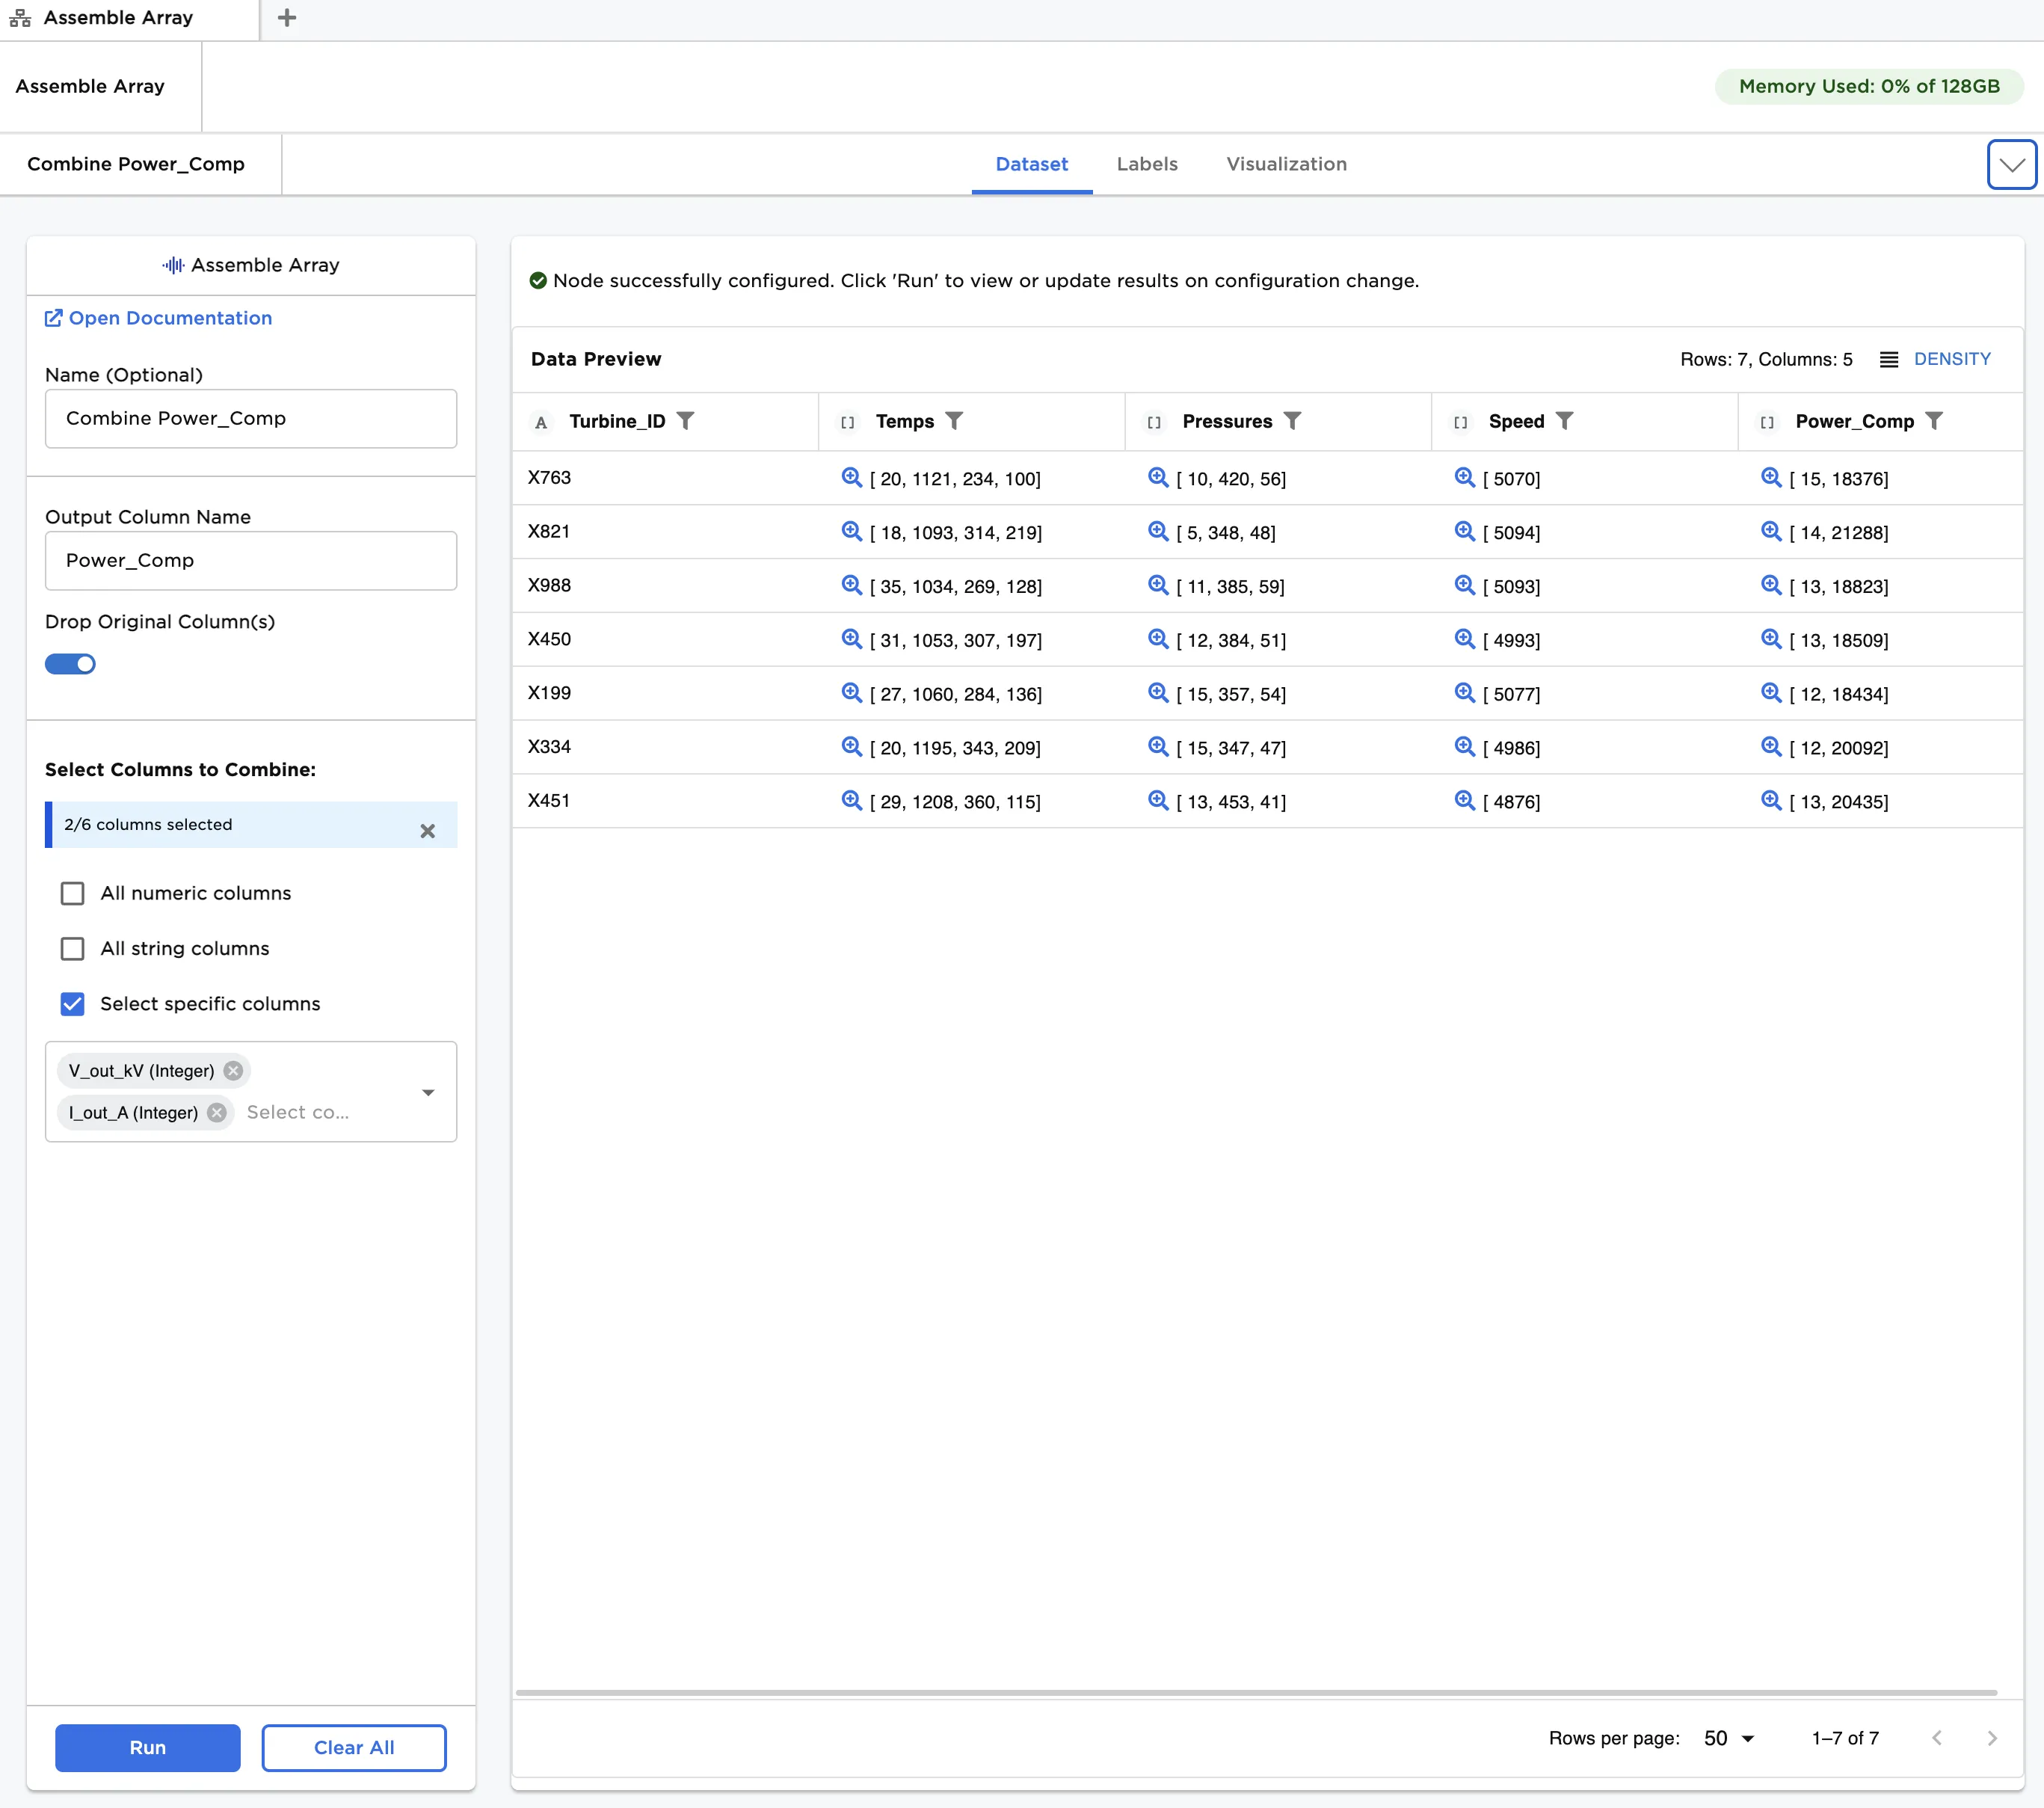
Task: Collapse panel with top-right chevron button
Action: click(x=2011, y=165)
